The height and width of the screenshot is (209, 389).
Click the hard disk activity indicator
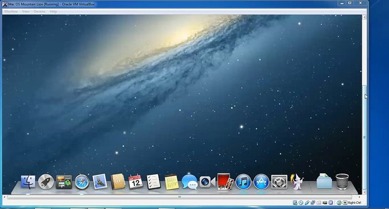pyautogui.click(x=295, y=203)
